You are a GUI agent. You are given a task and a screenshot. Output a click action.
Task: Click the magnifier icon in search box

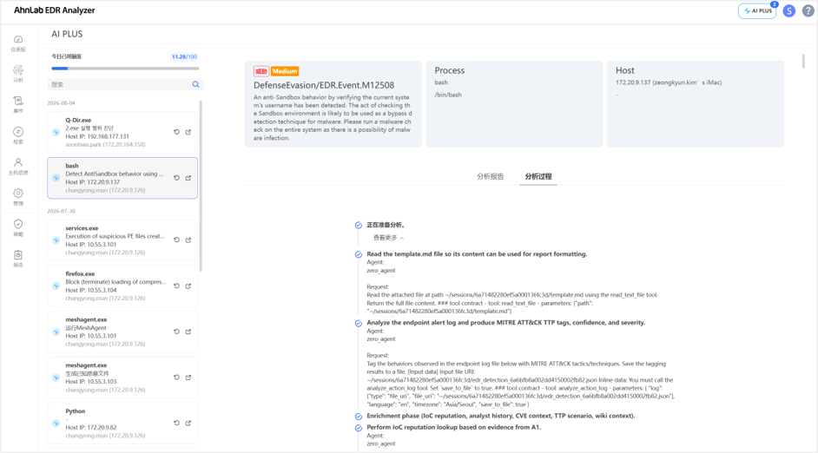tap(195, 84)
